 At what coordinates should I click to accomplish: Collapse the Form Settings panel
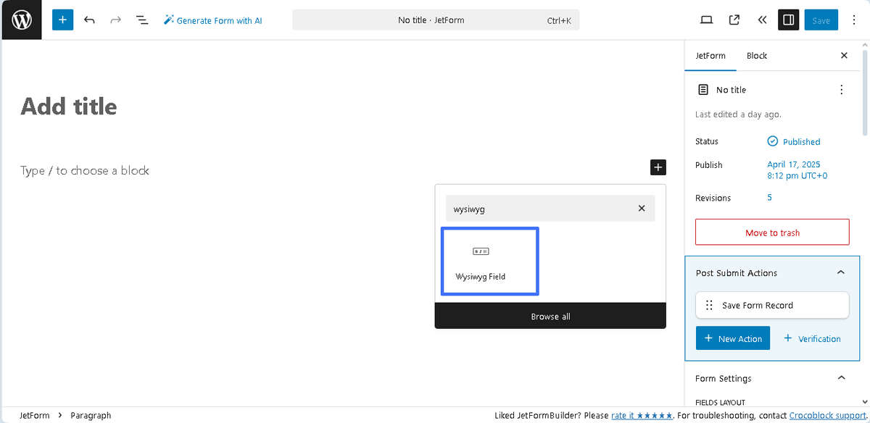coord(840,378)
